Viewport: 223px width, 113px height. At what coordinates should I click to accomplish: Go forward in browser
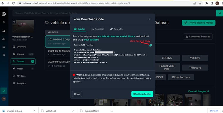(8, 3)
